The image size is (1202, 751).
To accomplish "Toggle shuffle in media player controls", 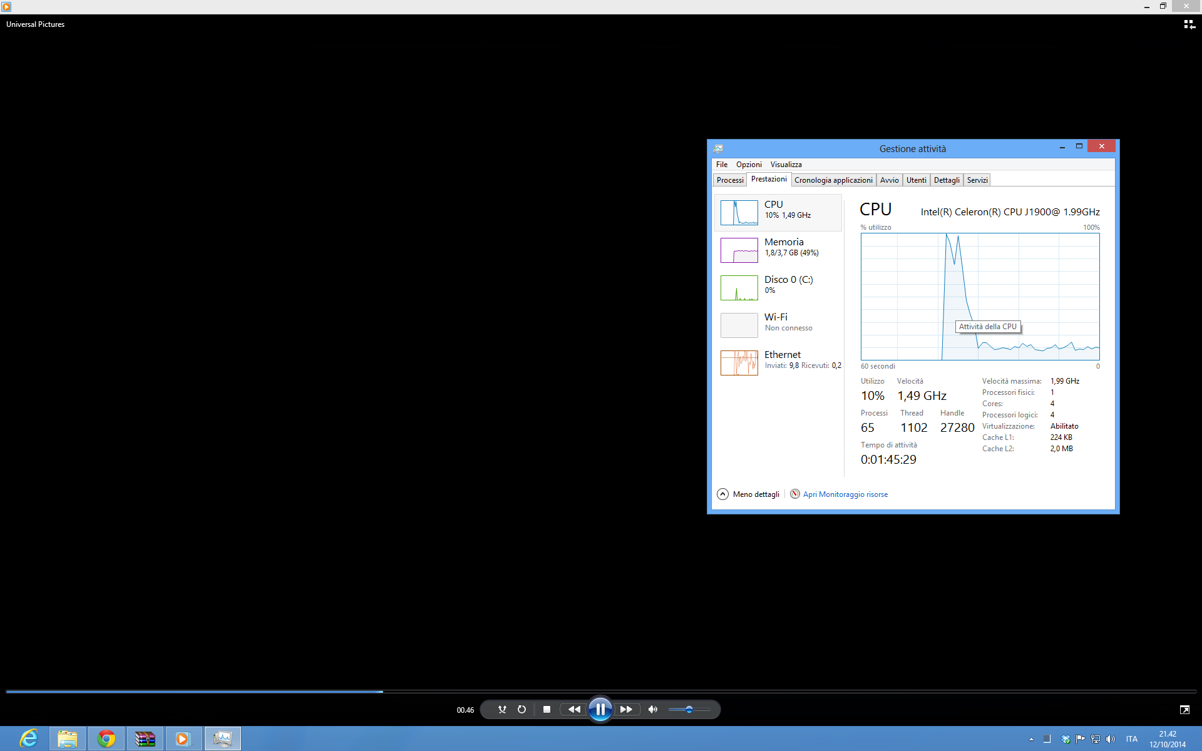I will (502, 709).
